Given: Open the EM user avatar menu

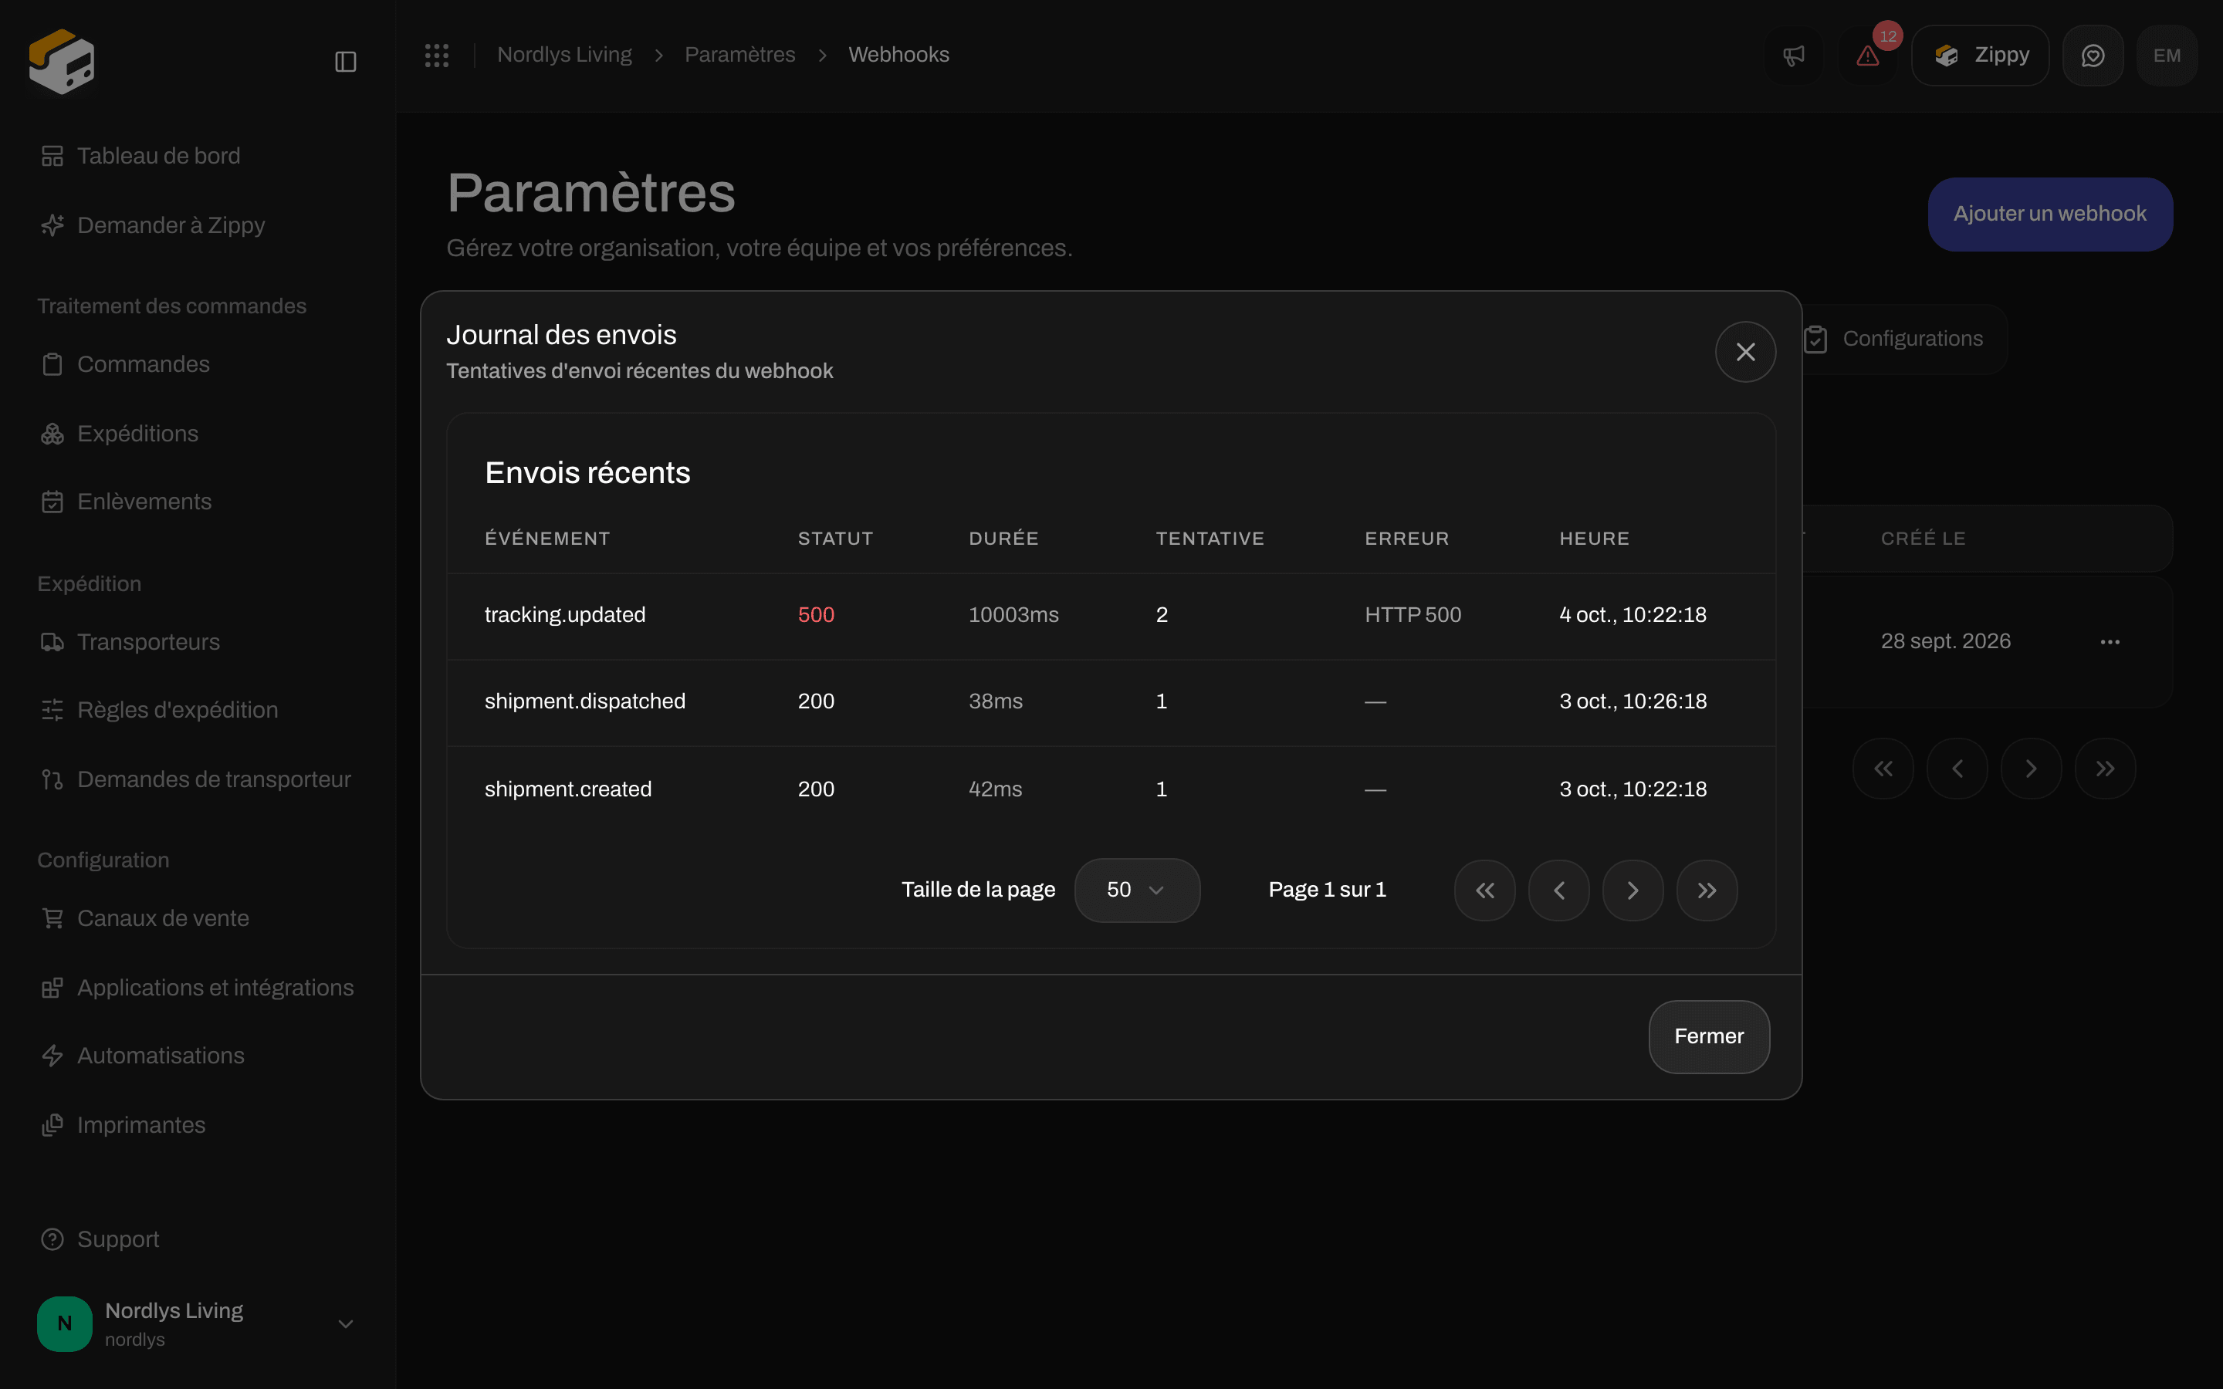Looking at the screenshot, I should [x=2167, y=55].
